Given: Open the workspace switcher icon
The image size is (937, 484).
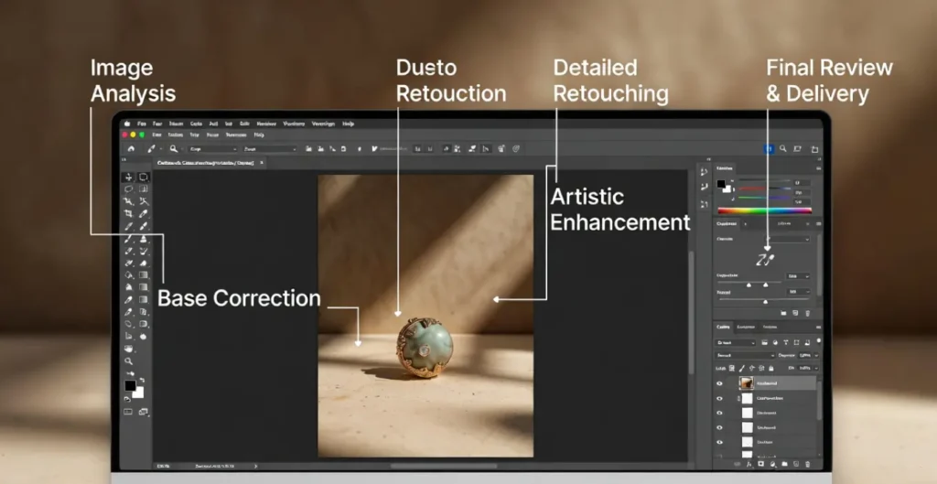Looking at the screenshot, I should click(x=797, y=149).
